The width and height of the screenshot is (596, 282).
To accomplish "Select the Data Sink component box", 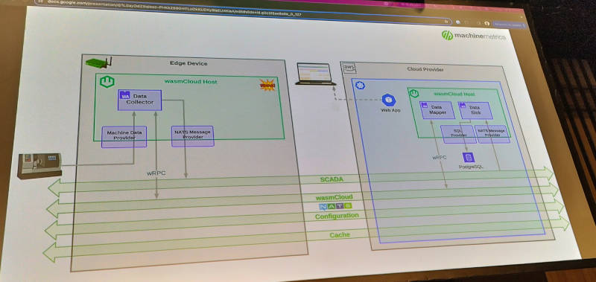I will tap(475, 110).
